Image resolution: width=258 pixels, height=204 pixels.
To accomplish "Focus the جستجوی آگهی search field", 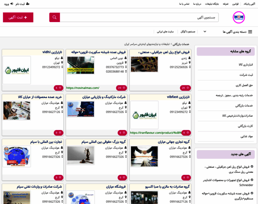I will point(139,17).
